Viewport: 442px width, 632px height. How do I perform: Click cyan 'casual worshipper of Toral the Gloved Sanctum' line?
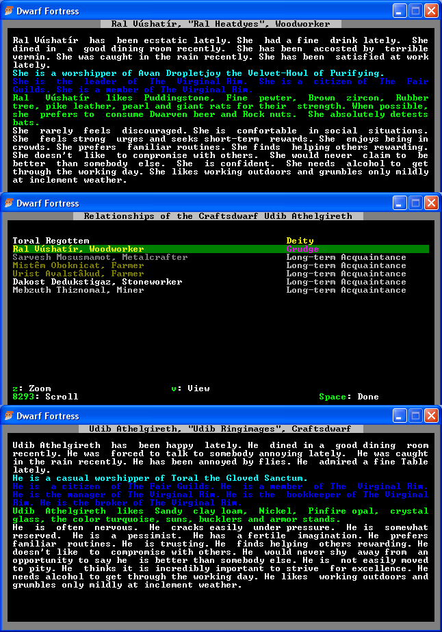pyautogui.click(x=159, y=478)
